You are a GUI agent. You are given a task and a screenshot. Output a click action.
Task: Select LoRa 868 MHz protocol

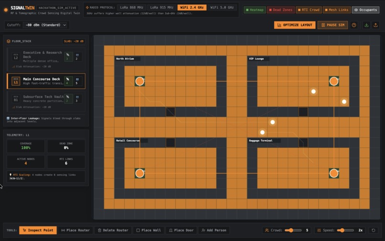[x=132, y=8]
